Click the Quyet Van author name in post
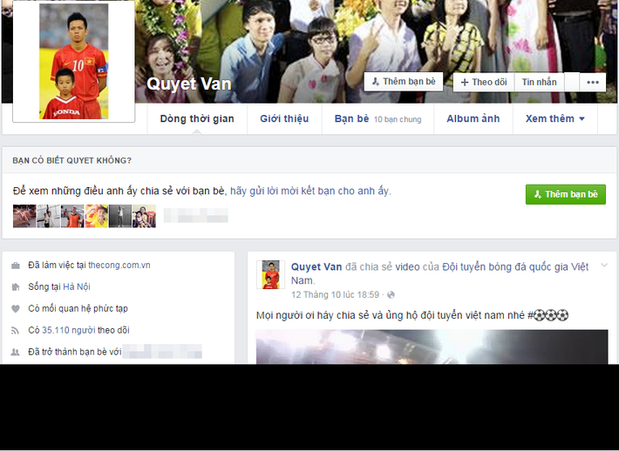This screenshot has width=619, height=451. click(x=316, y=267)
